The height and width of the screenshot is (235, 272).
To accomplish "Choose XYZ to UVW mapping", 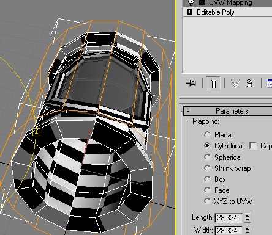I will pyautogui.click(x=207, y=201).
